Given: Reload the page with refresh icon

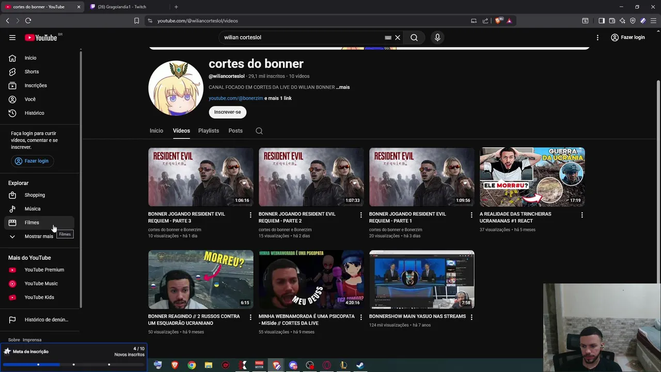Looking at the screenshot, I should coord(28,21).
